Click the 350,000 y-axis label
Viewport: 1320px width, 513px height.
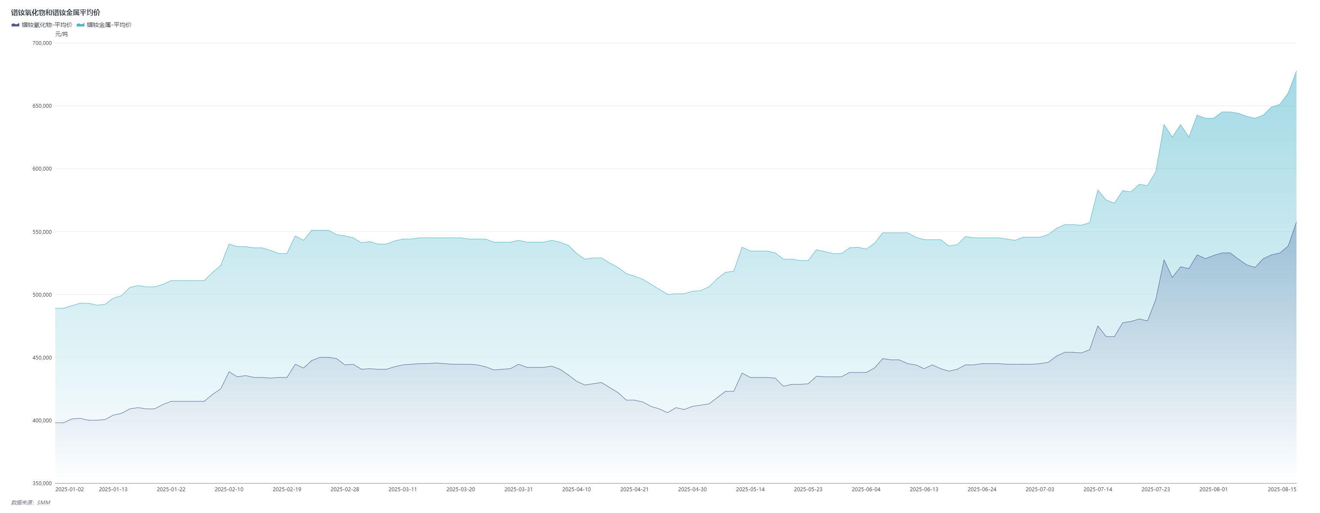(x=42, y=484)
